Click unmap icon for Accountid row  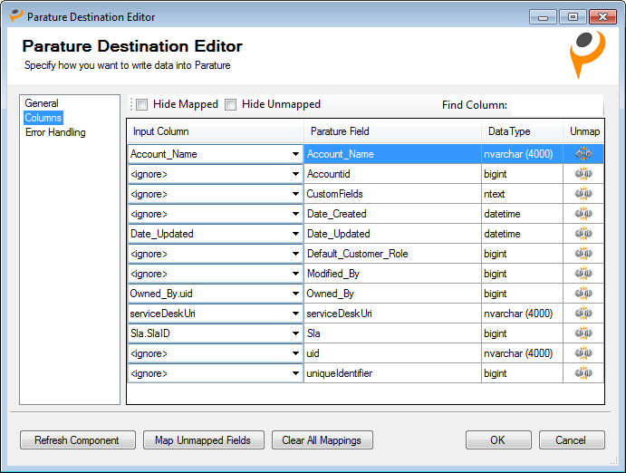coord(583,174)
